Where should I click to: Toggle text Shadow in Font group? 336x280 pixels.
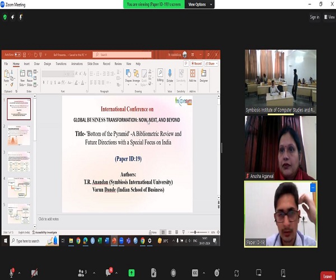[55, 83]
